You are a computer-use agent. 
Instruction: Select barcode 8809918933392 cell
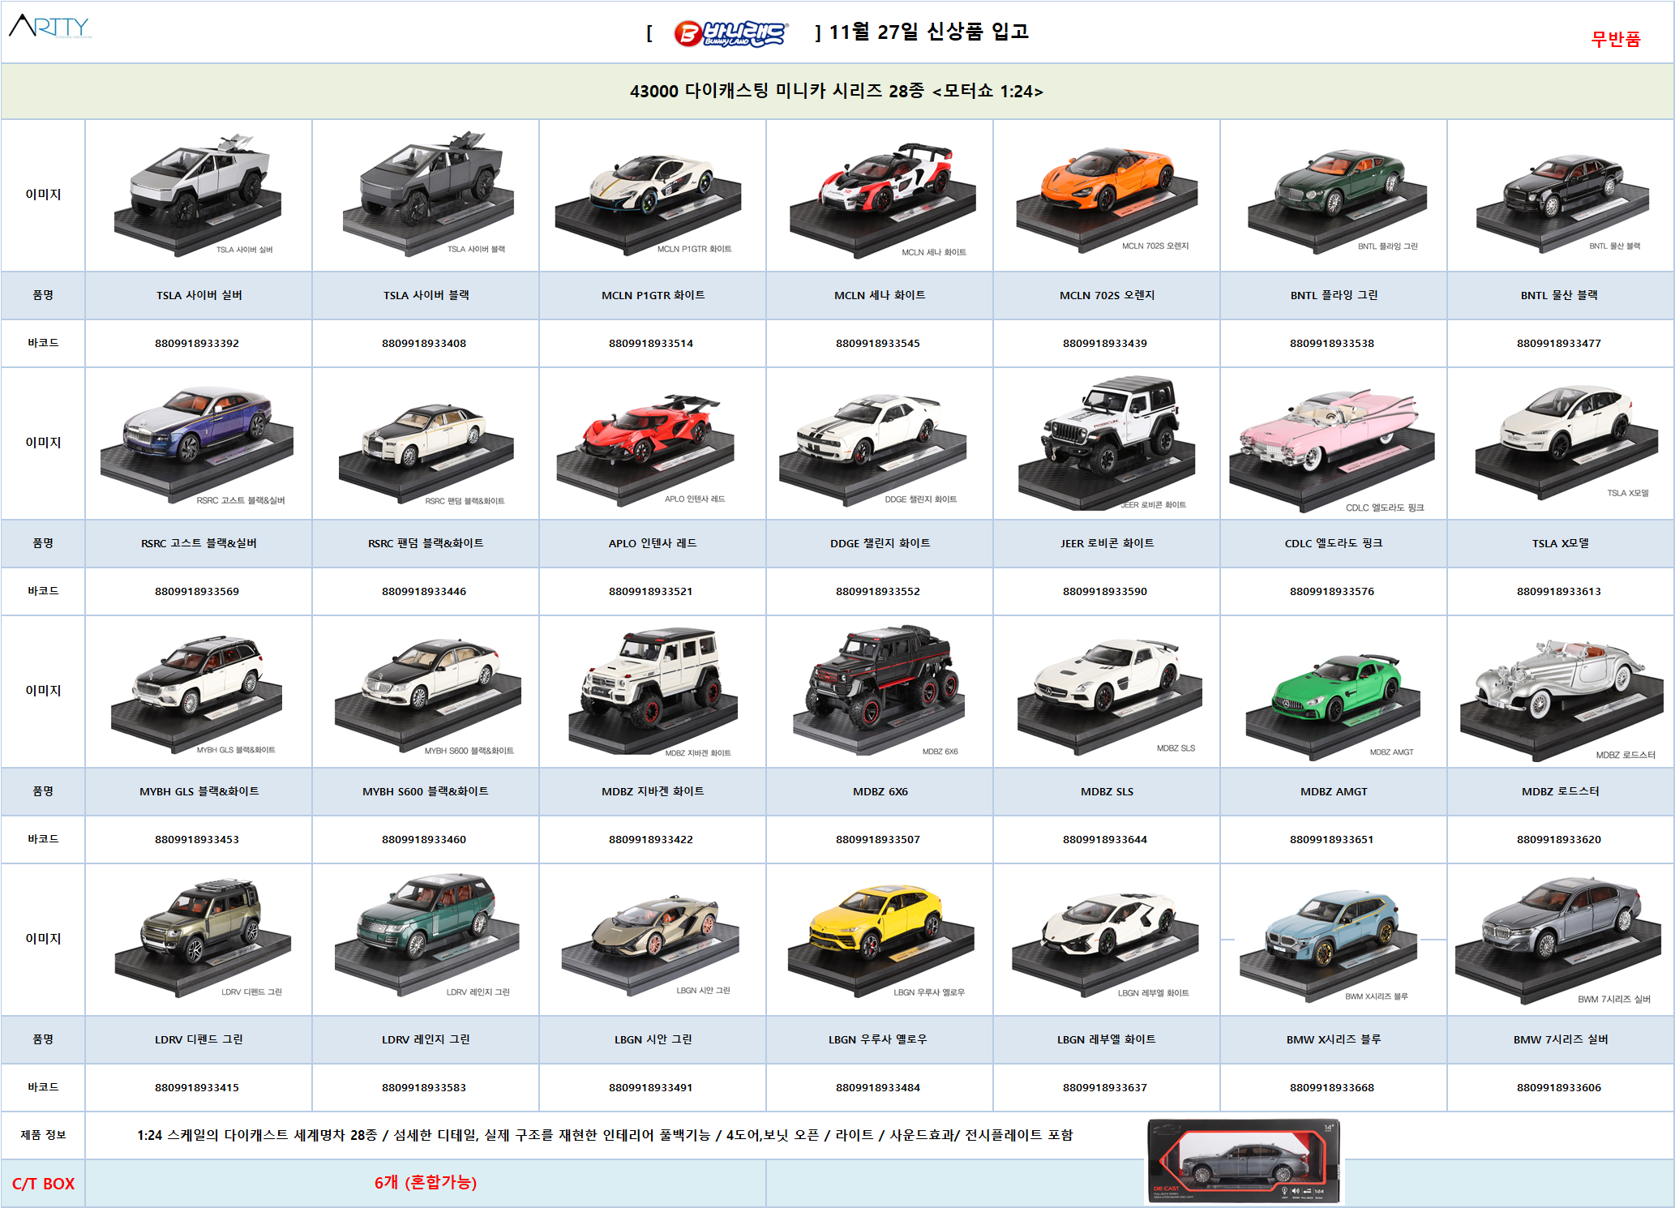point(197,343)
